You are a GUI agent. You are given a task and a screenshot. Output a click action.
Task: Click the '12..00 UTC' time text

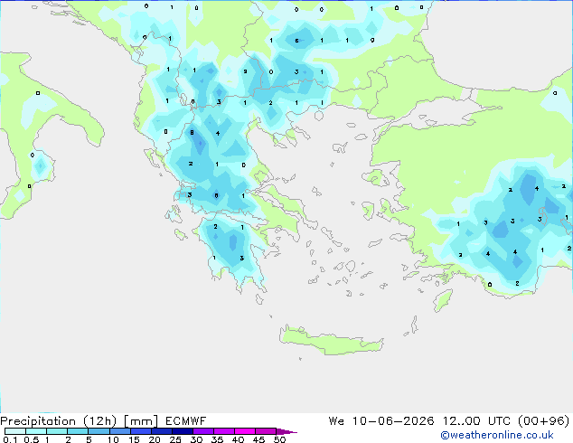point(476,421)
